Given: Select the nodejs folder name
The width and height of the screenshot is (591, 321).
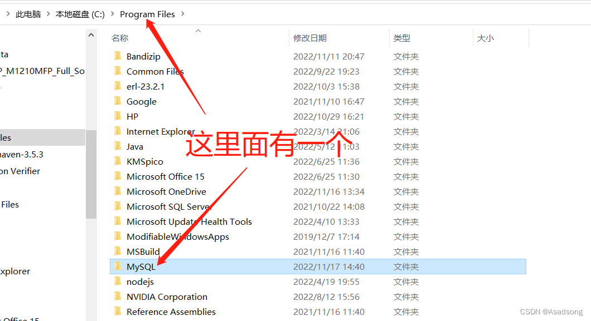Looking at the screenshot, I should click(x=140, y=282).
